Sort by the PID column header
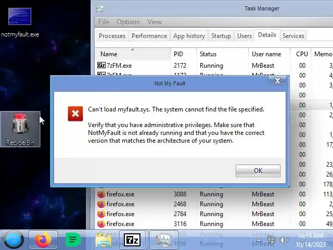This screenshot has height=250, width=333. pos(183,54)
